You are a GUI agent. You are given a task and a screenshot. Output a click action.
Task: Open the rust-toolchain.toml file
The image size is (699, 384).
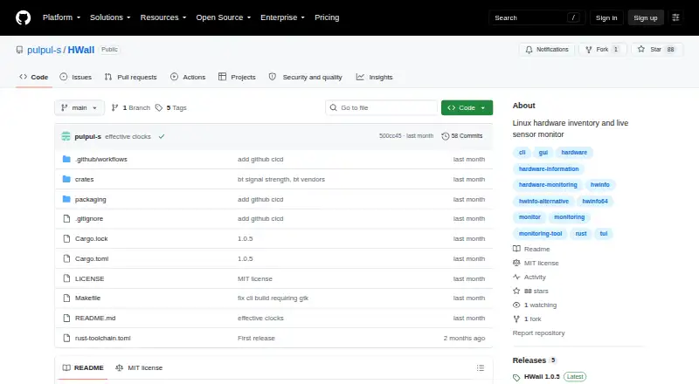pyautogui.click(x=103, y=338)
